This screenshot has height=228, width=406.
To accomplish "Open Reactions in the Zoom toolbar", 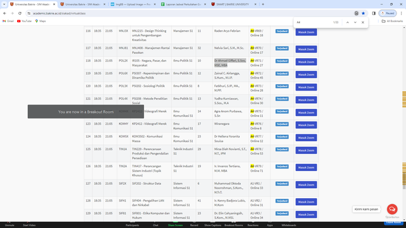I will click(252, 224).
